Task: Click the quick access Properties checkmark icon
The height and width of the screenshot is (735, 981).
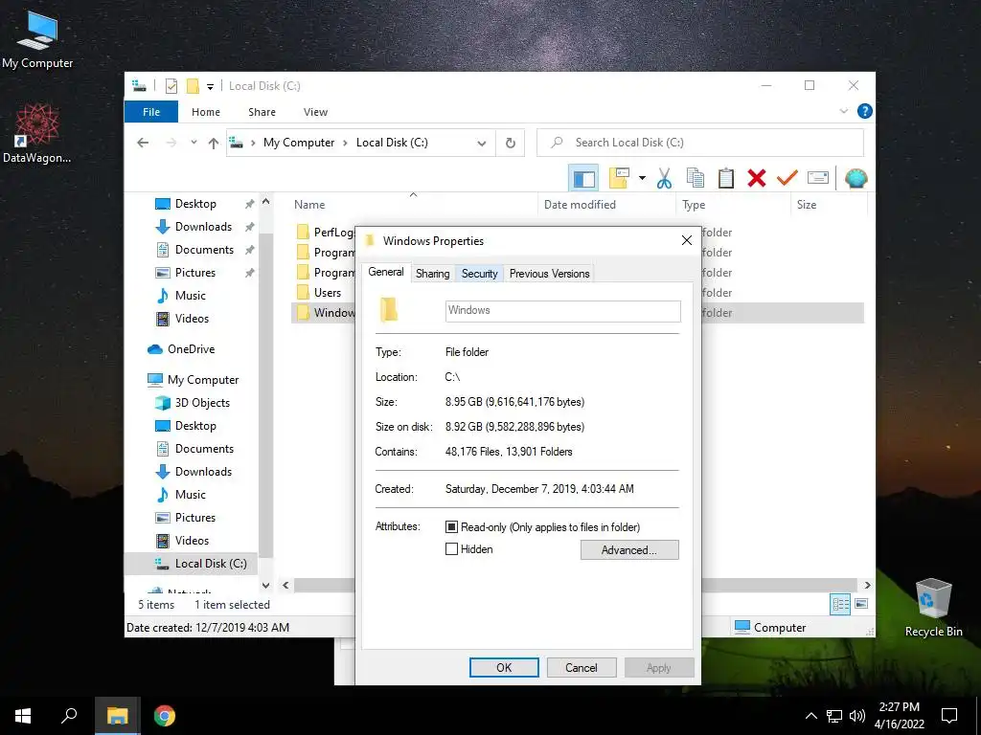Action: [171, 86]
